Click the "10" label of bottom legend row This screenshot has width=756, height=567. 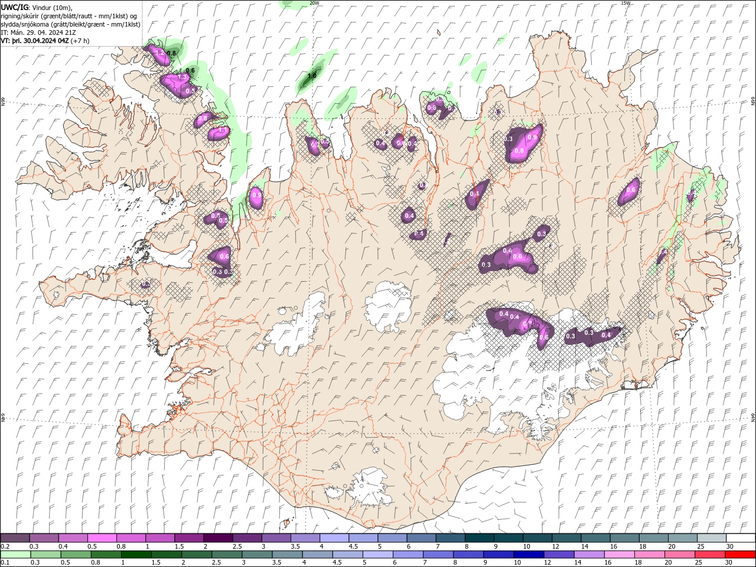coord(517,563)
